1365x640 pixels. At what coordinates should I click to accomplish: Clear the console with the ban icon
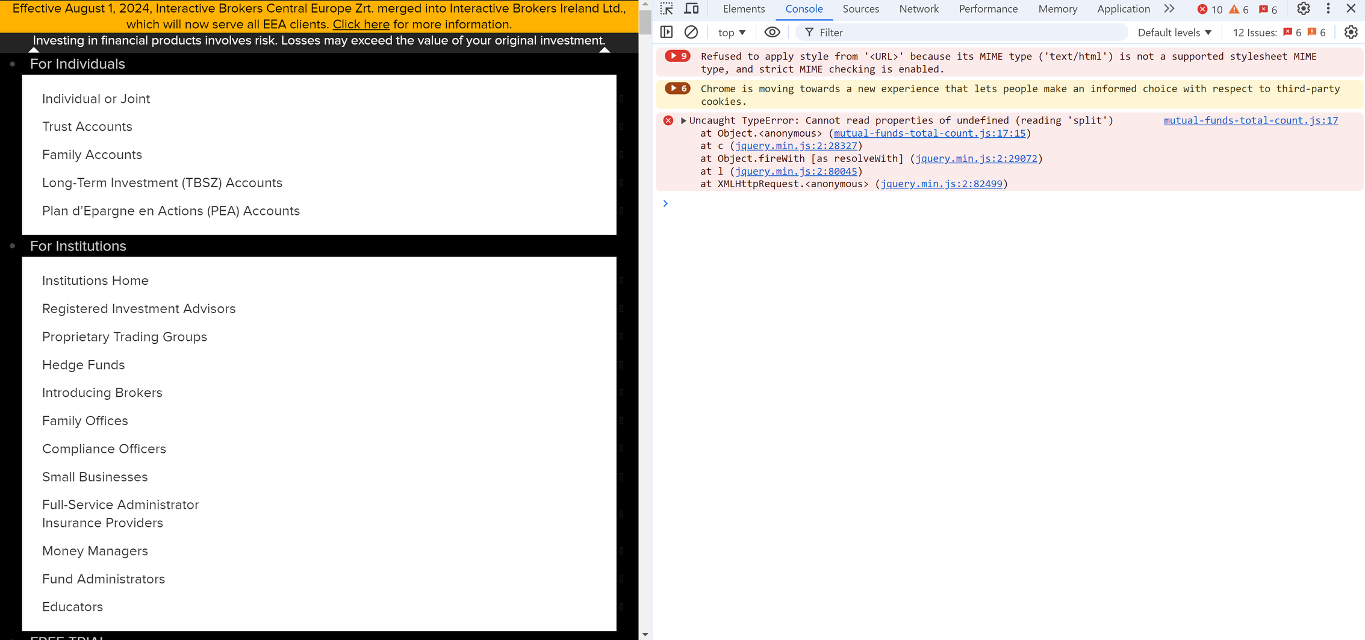(x=691, y=33)
